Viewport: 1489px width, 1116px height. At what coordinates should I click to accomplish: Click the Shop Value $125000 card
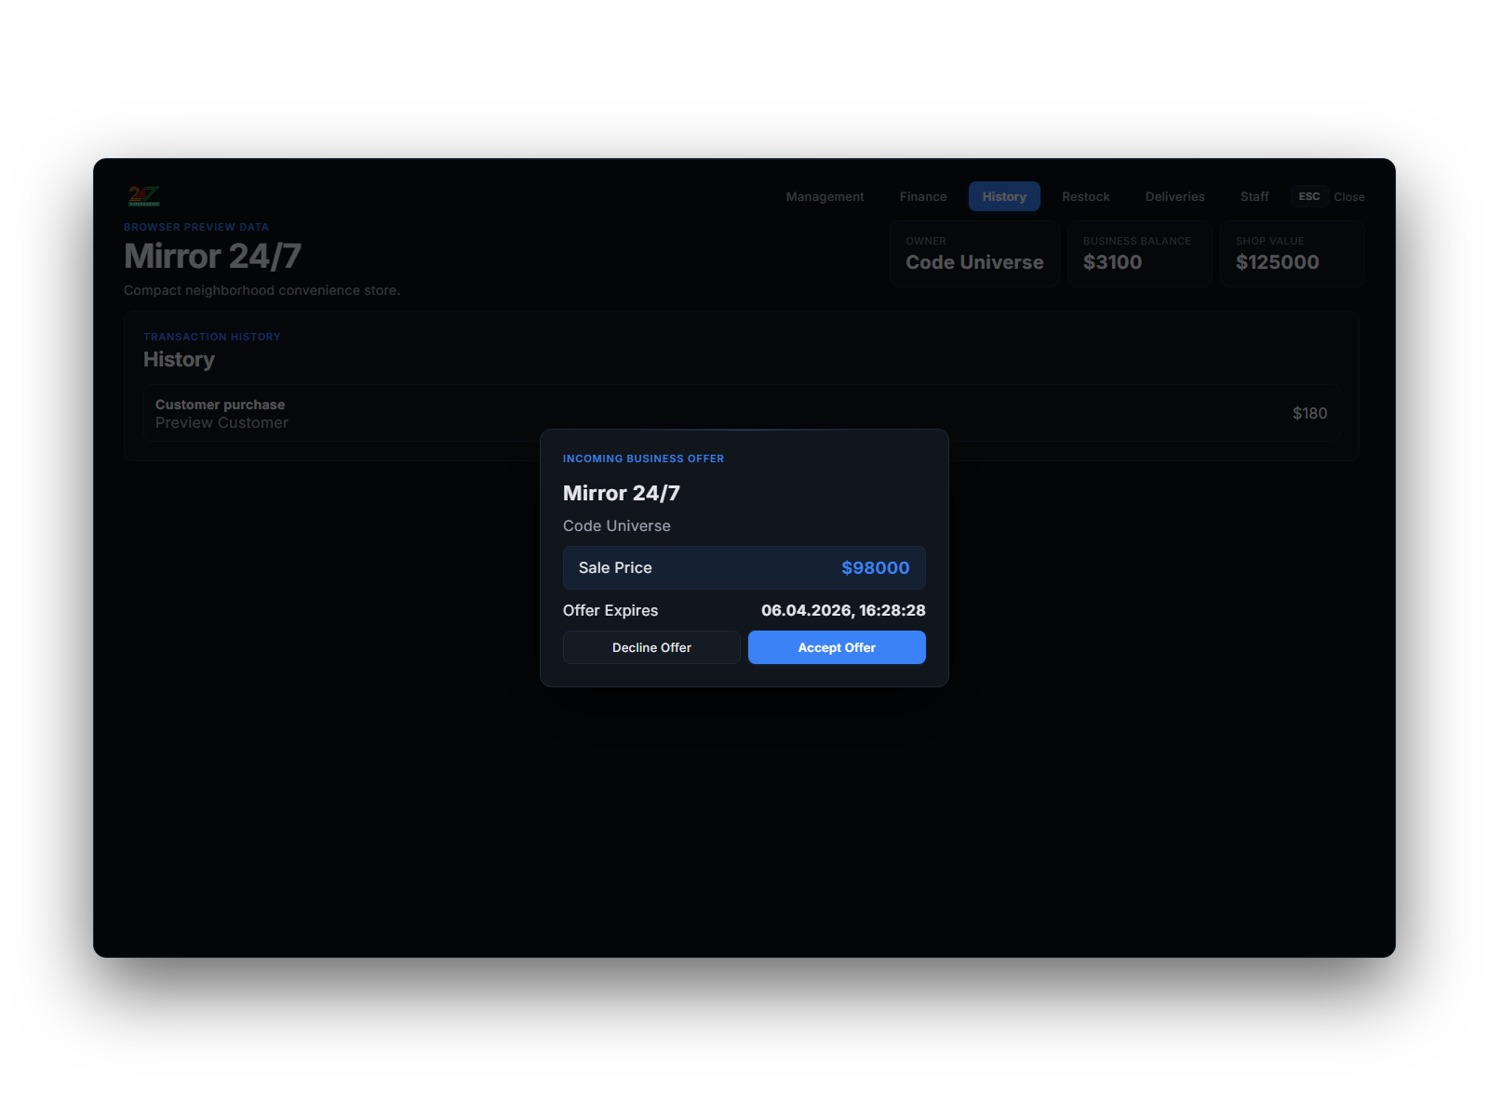point(1293,254)
